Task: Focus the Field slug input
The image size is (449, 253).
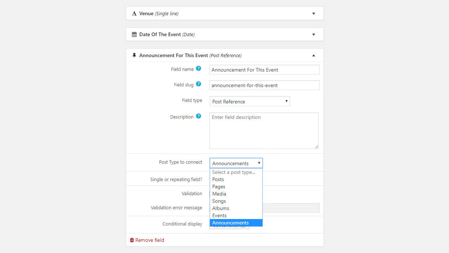Action: coord(265,85)
